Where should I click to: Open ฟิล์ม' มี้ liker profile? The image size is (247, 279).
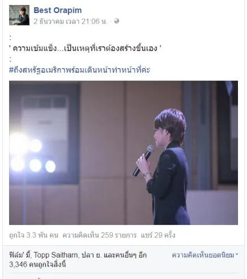tap(20, 255)
